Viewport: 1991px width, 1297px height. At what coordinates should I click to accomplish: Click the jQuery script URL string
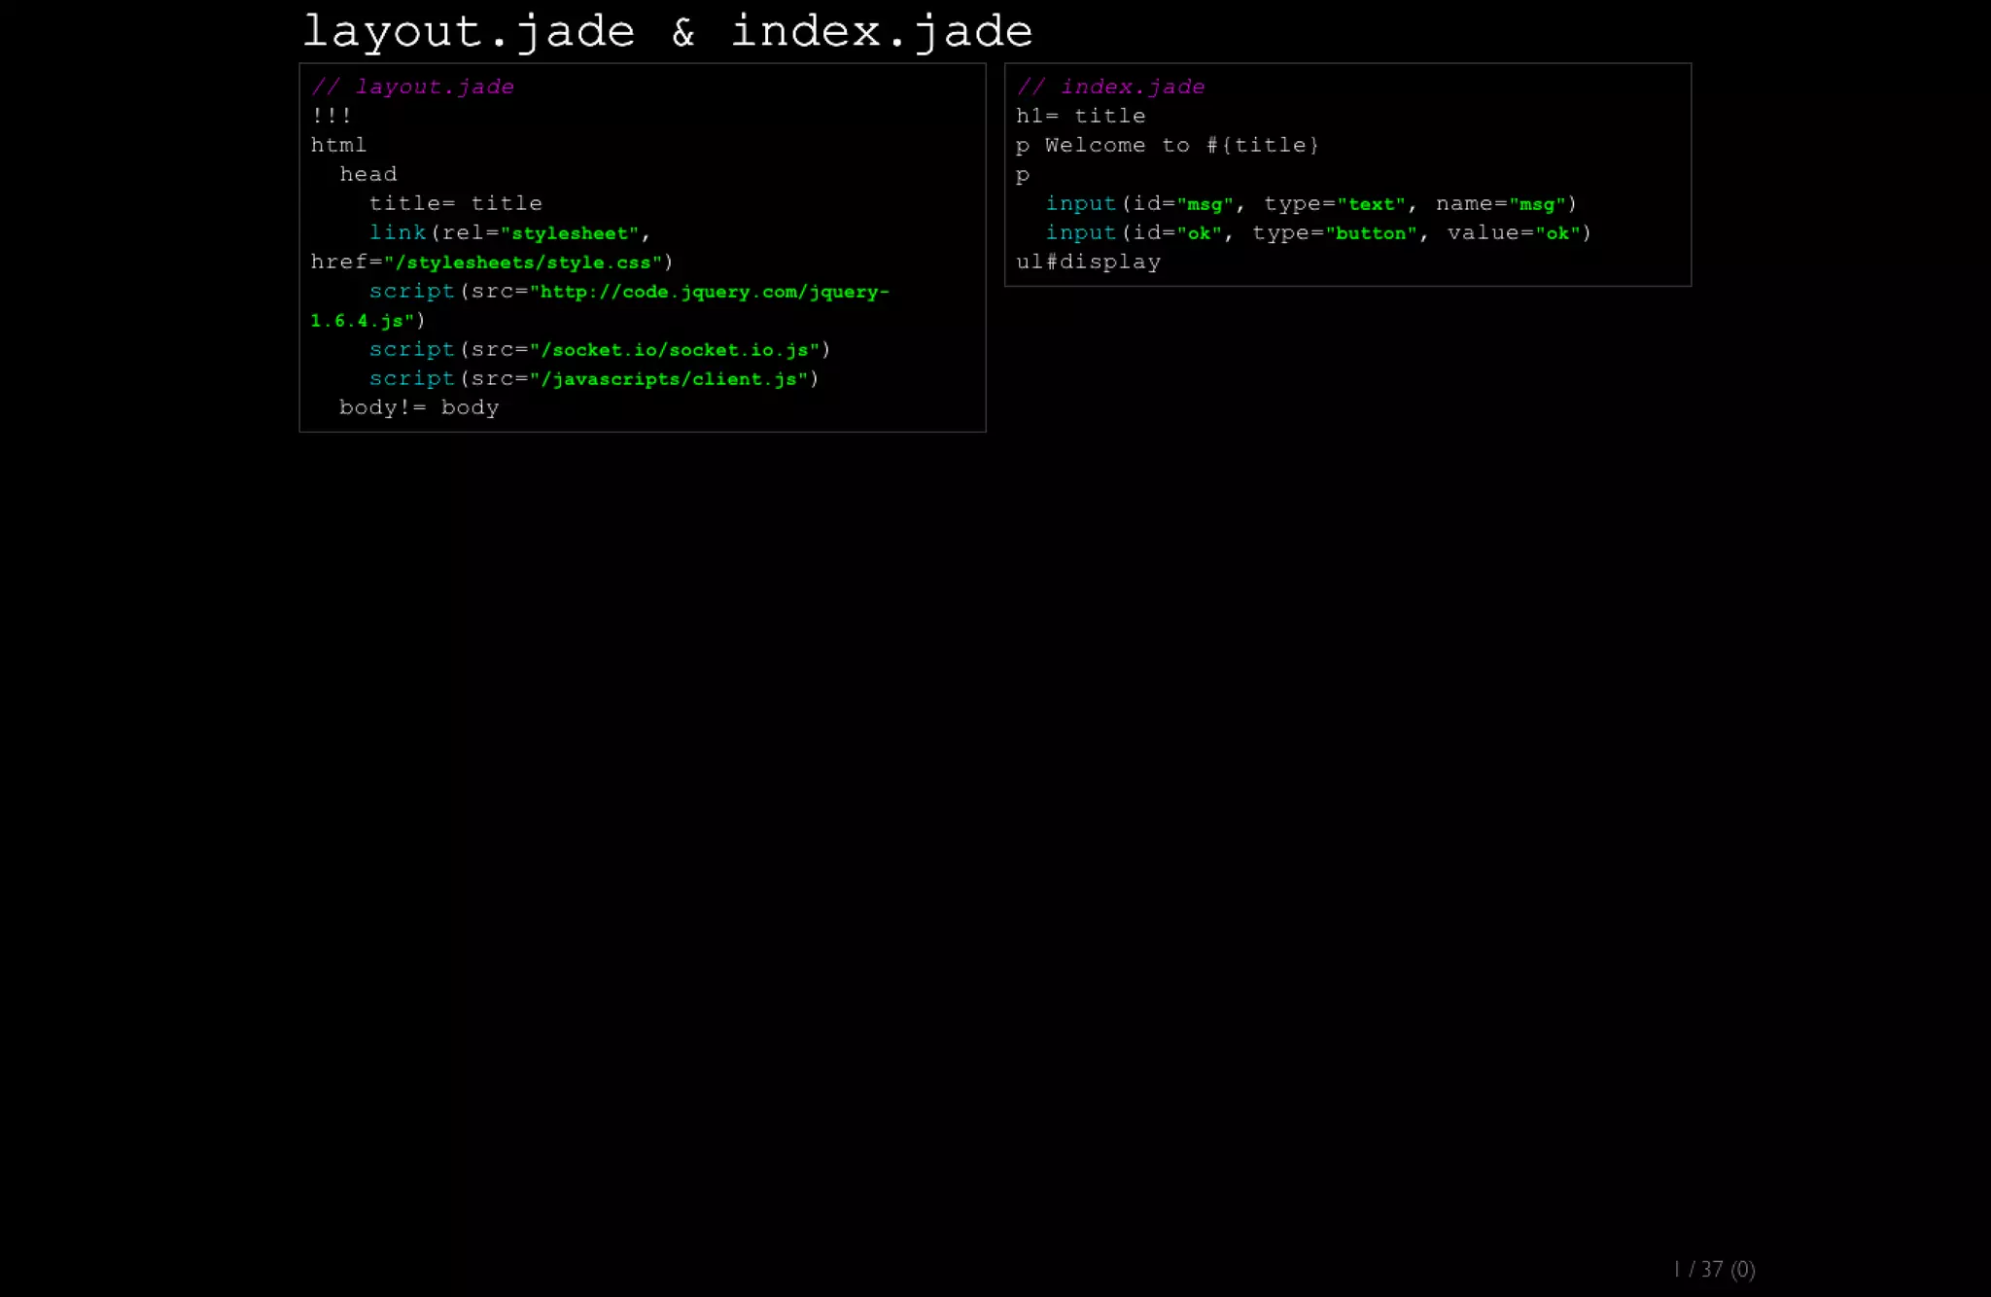710,292
